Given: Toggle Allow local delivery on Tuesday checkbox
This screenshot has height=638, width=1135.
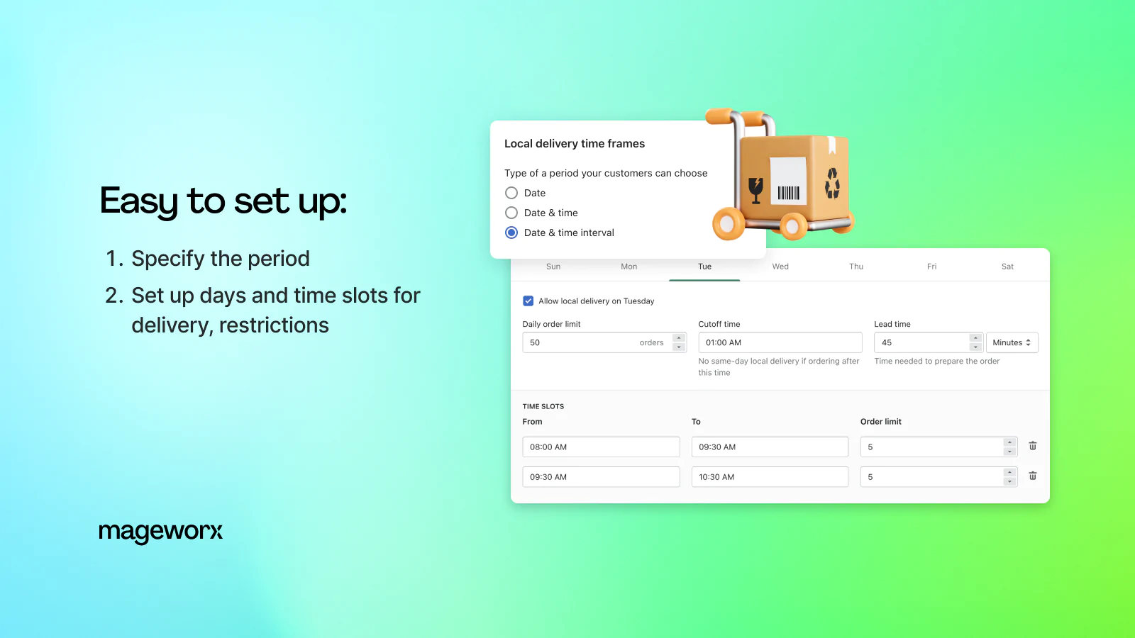Looking at the screenshot, I should pyautogui.click(x=528, y=301).
